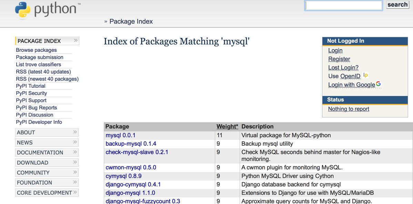Click 'A cwmon plugin for monitoring MySQL.' text

(292, 168)
